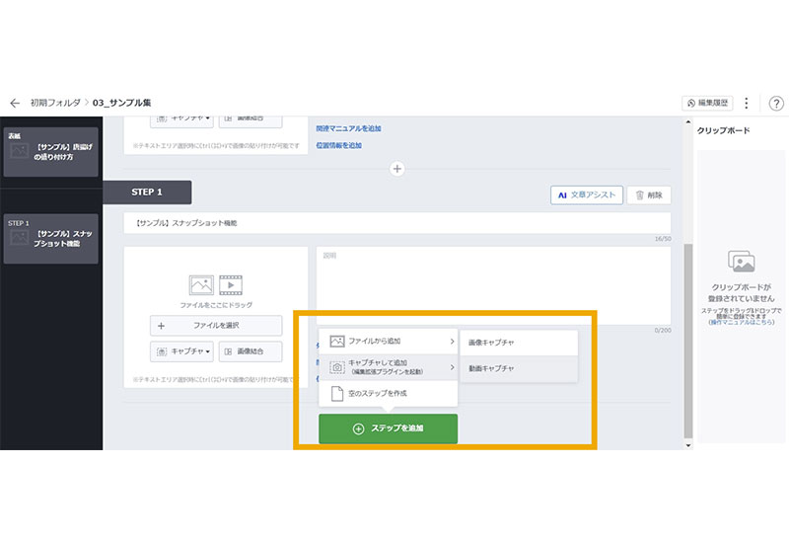Click the green ステップを追加 button
The image size is (789, 543).
click(x=388, y=428)
